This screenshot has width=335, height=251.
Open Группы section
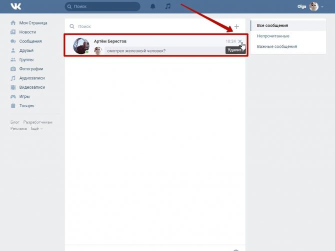(x=26, y=60)
